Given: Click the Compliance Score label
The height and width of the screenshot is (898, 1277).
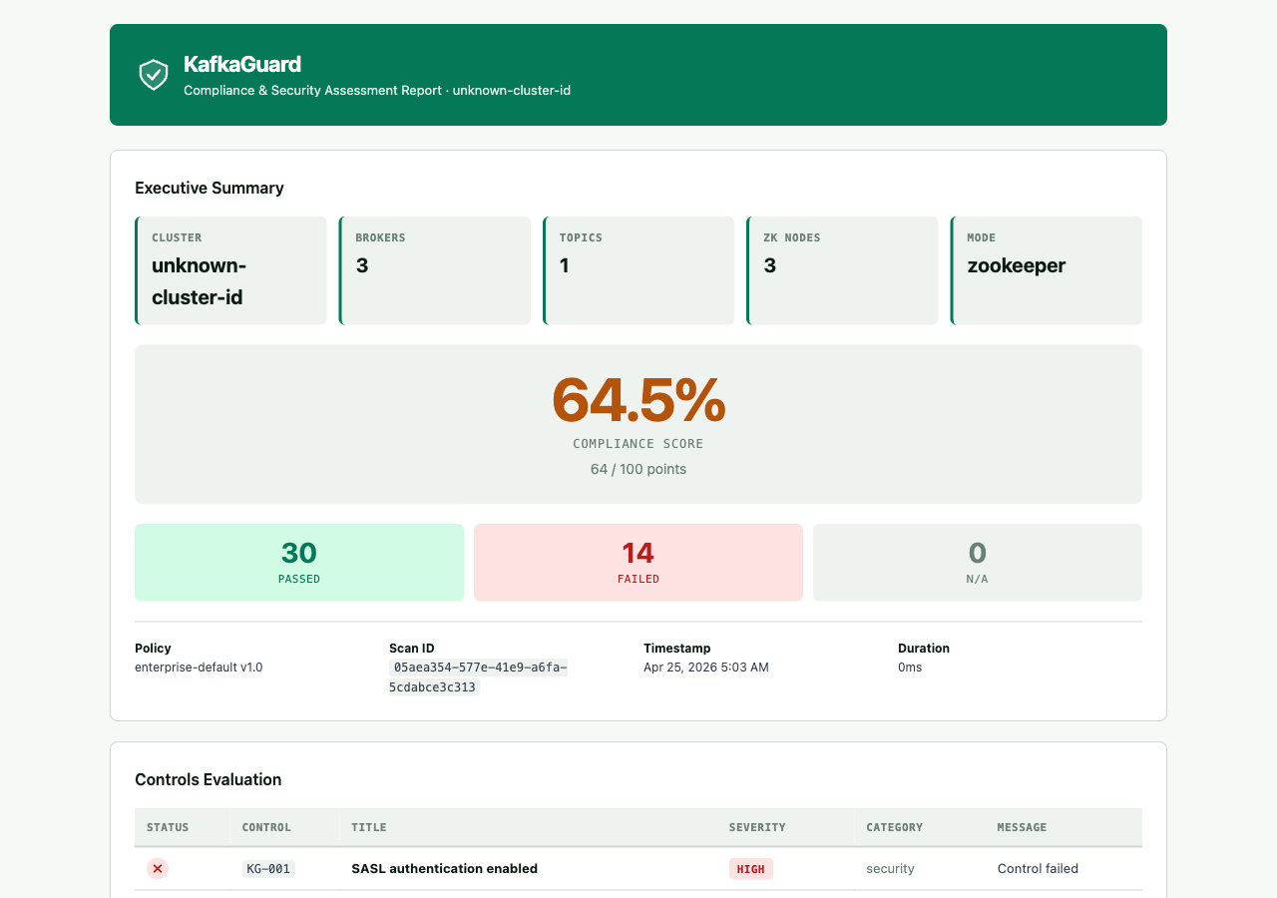Looking at the screenshot, I should (x=638, y=444).
